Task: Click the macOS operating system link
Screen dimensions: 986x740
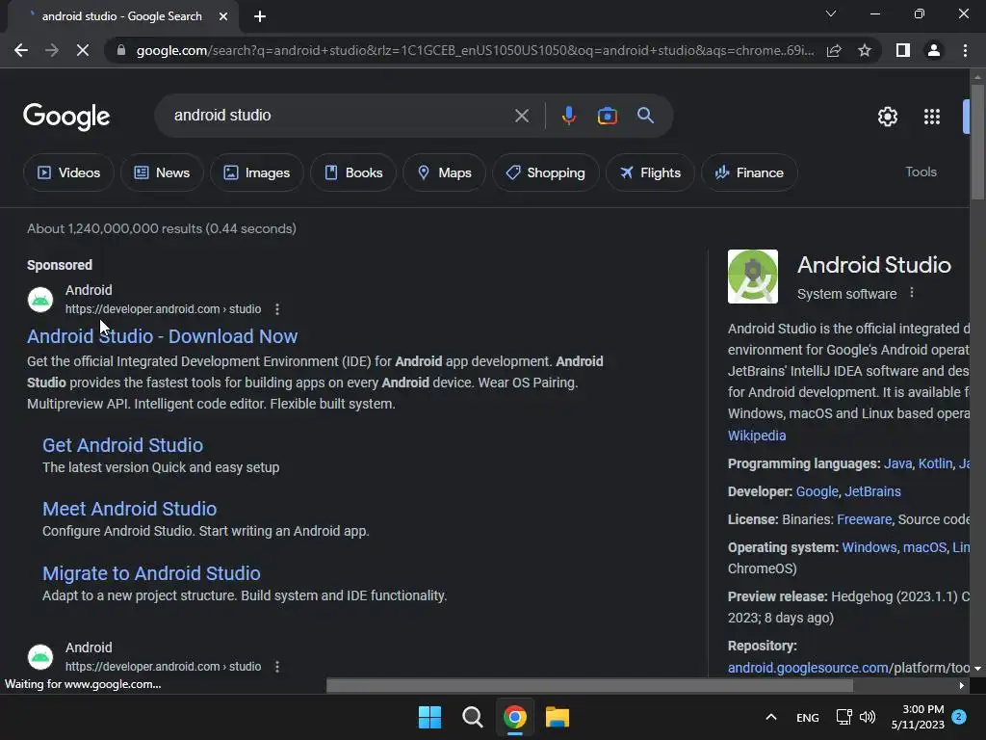Action: (x=924, y=547)
